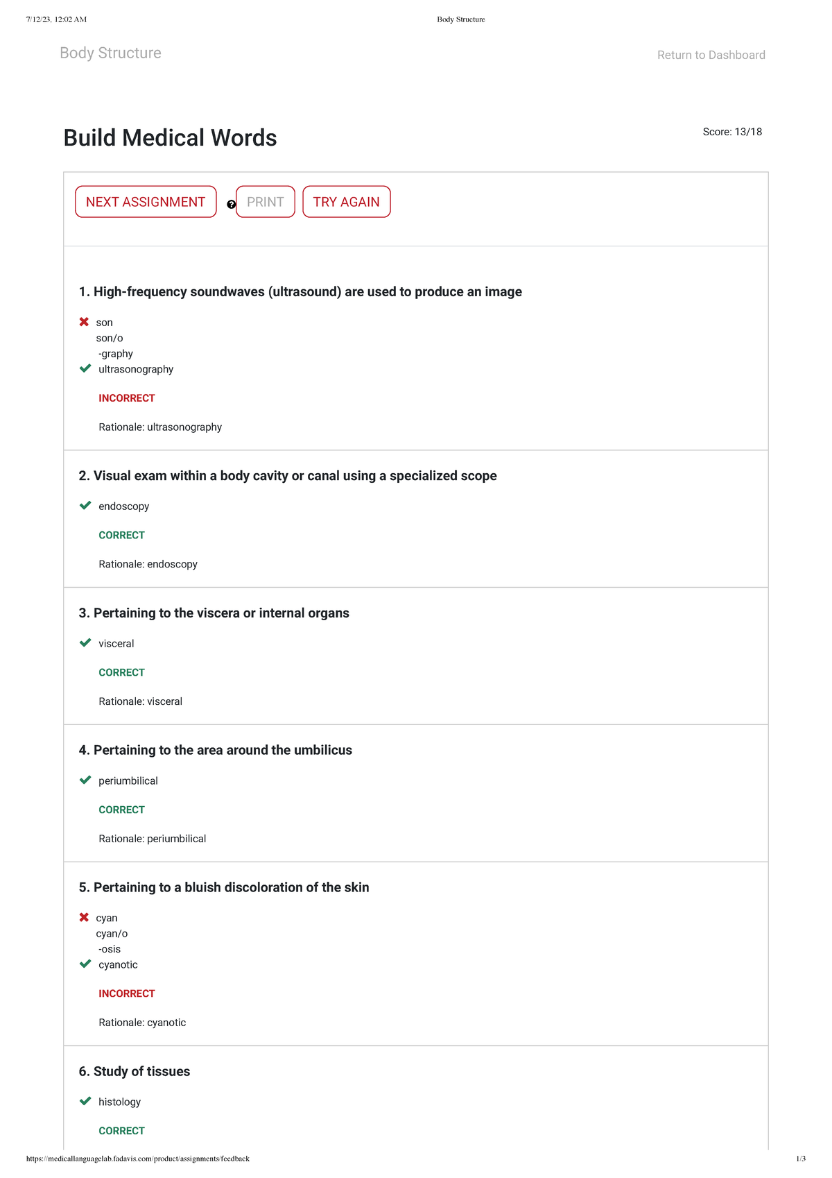The width and height of the screenshot is (832, 1178).
Task: Click green checkmark next to histology
Action: point(85,1101)
